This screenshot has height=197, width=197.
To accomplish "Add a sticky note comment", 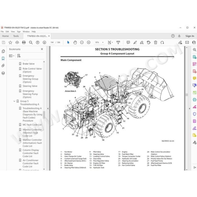I will click(128, 42).
